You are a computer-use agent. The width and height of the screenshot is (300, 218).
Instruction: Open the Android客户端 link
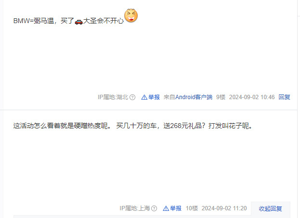click(194, 97)
